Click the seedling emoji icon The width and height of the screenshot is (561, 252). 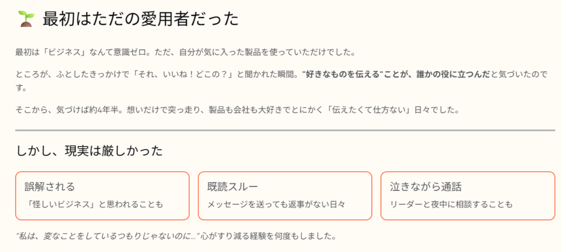pyautogui.click(x=26, y=19)
